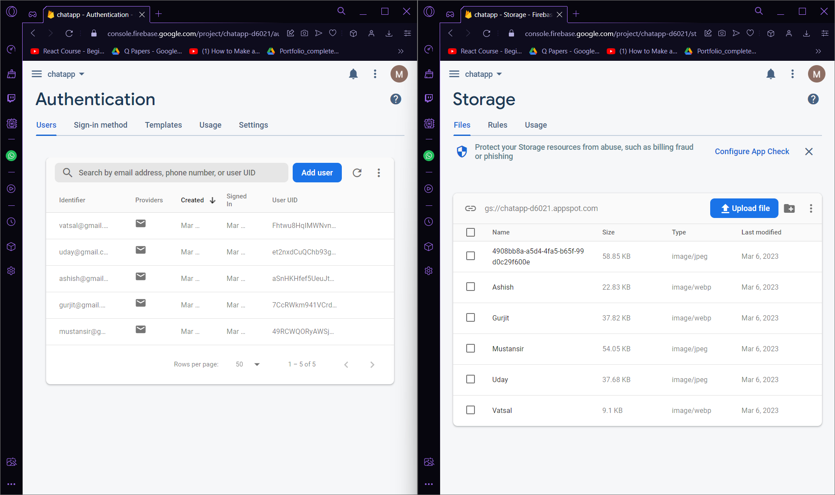The image size is (835, 495).
Task: Select all files with the header checkbox
Action: point(471,232)
